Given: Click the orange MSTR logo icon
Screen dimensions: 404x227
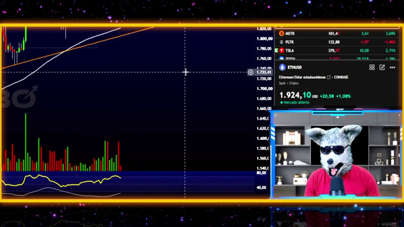Looking at the screenshot, I should click(x=281, y=33).
